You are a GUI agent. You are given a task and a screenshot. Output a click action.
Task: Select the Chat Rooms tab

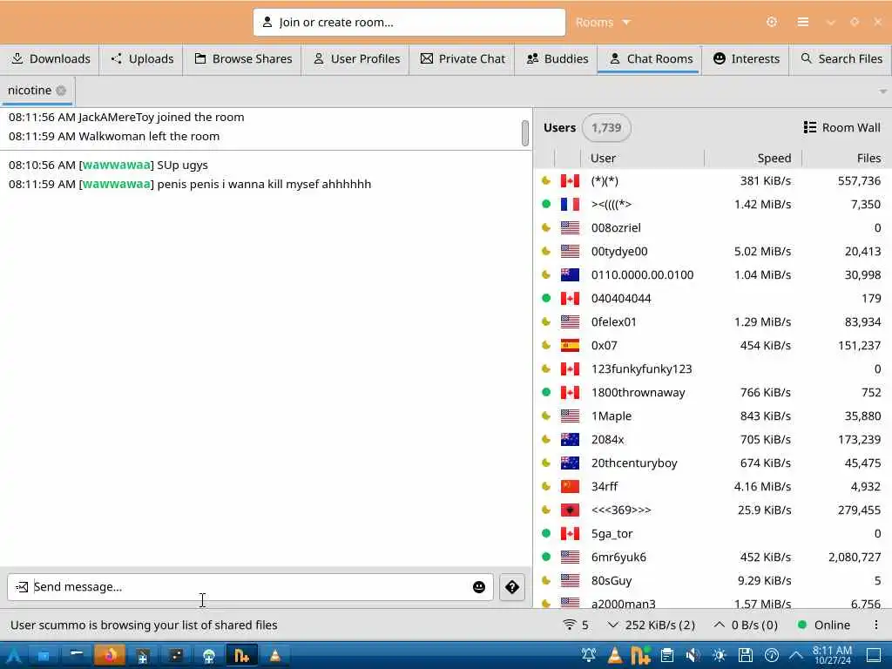[x=650, y=58]
